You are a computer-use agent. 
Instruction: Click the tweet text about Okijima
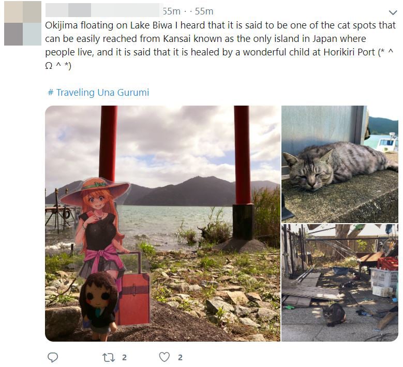[220, 45]
